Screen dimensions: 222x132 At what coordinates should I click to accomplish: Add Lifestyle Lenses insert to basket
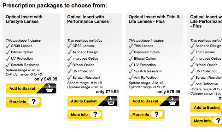point(31,89)
